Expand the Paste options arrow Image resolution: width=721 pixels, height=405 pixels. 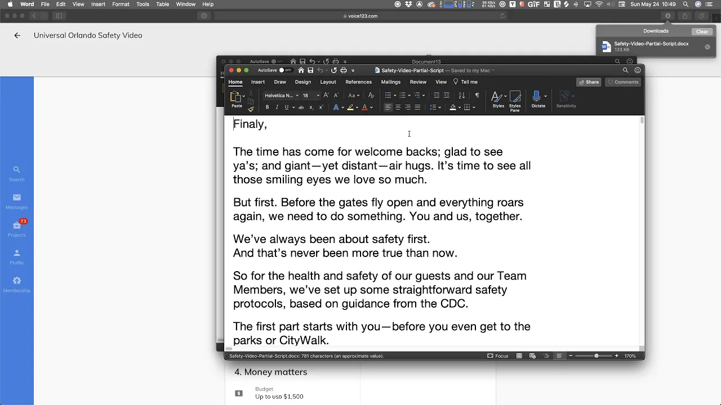click(244, 96)
